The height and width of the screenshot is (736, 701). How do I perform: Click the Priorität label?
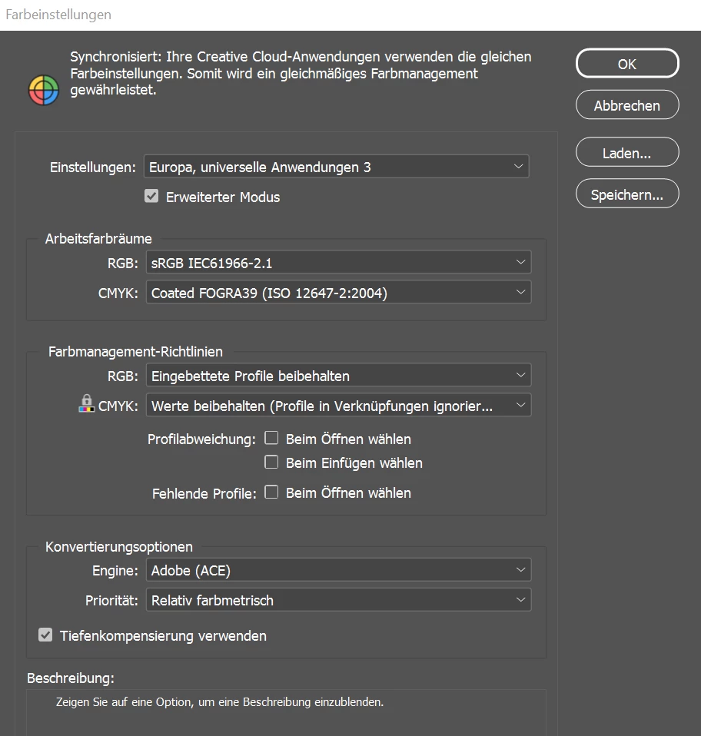[x=111, y=600]
